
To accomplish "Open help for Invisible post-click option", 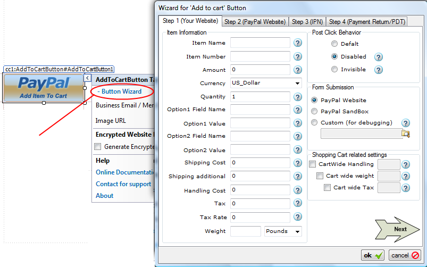I will pyautogui.click(x=379, y=70).
